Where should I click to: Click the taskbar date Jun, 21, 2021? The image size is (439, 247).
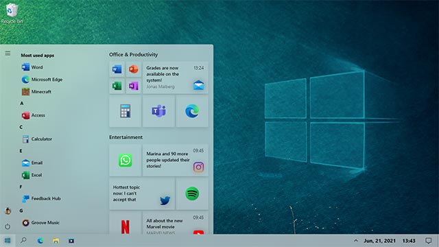coord(379,241)
